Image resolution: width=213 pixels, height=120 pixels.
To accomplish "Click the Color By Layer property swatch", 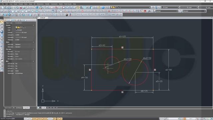I will [x=17, y=30].
